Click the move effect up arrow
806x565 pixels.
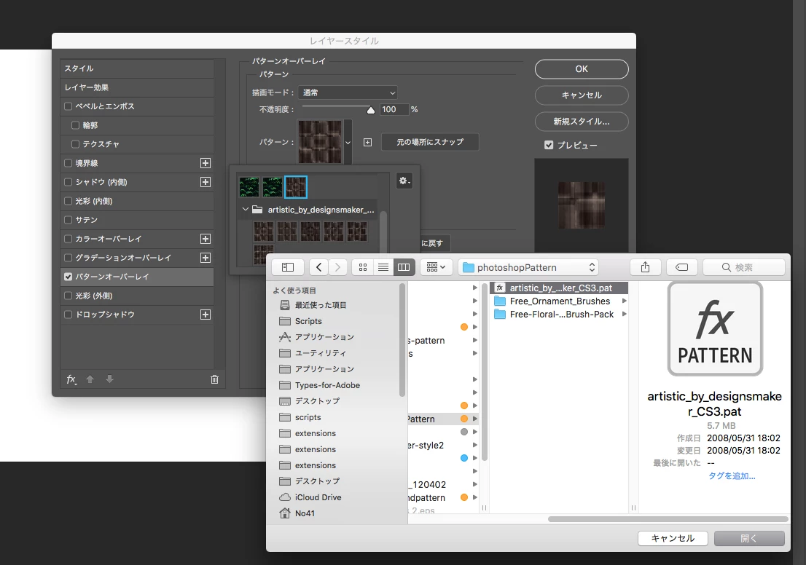coord(90,379)
